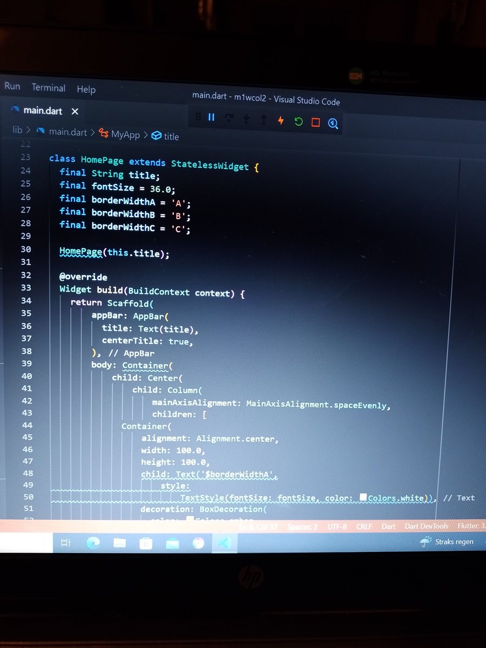
Task: Open Dart DevTools from the status bar
Action: (427, 526)
